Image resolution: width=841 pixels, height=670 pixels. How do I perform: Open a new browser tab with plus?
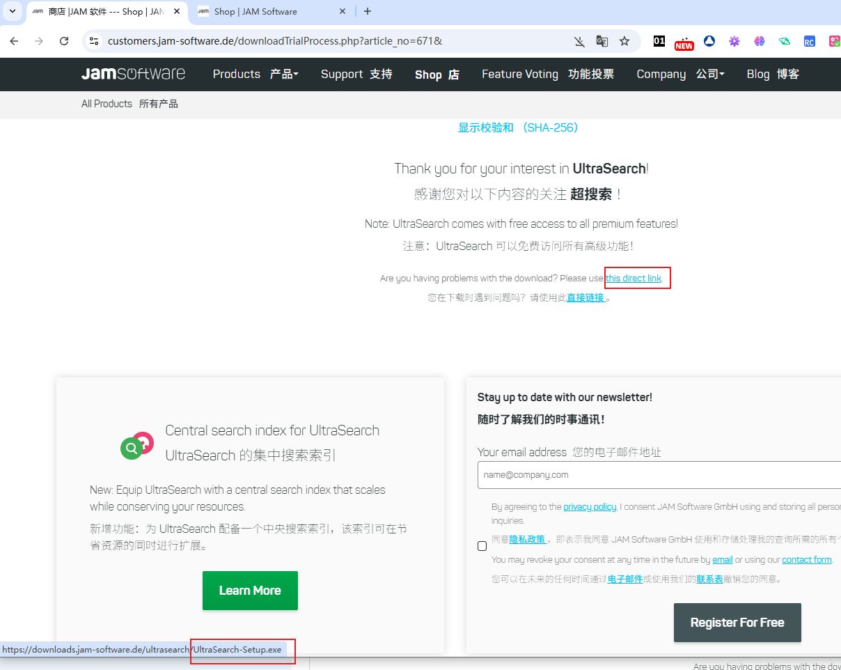pos(368,11)
